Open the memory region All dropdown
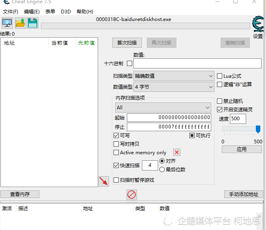This screenshot has width=266, height=230. pos(163,107)
